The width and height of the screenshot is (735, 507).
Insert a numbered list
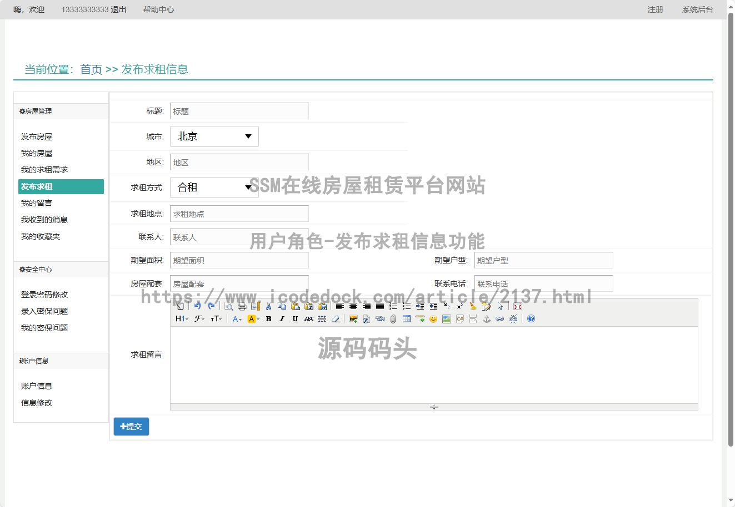(393, 306)
